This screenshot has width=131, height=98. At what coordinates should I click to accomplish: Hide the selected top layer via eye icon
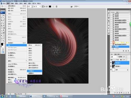[111, 63]
